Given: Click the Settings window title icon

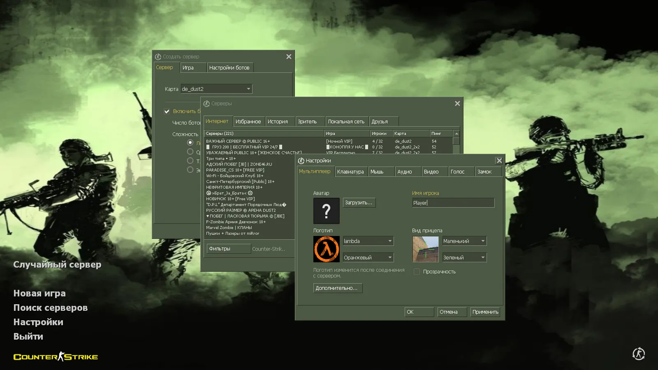Looking at the screenshot, I should pyautogui.click(x=301, y=161).
